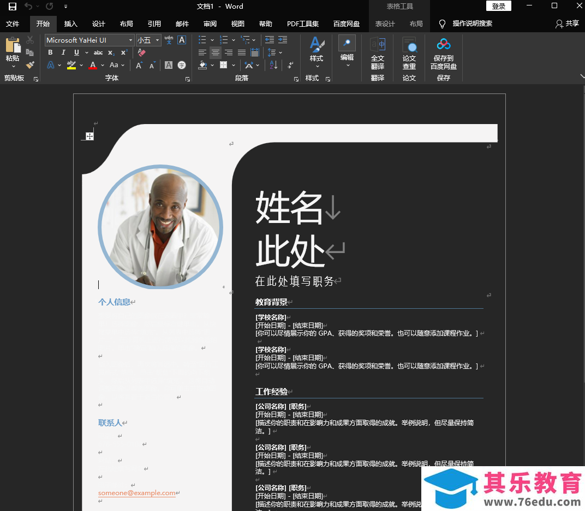Click the Share (共享) button
Screen dimensions: 585x511
[x=567, y=24]
